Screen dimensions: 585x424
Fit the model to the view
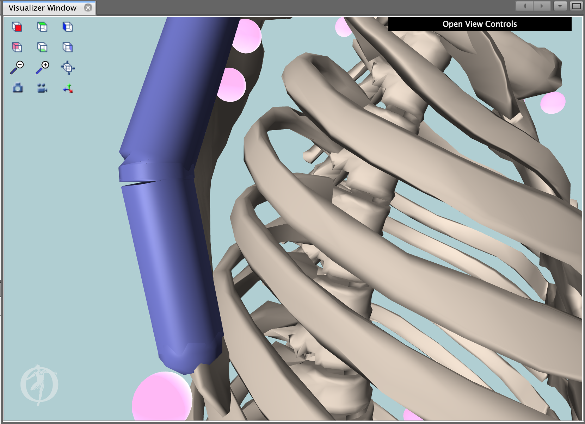coord(68,67)
